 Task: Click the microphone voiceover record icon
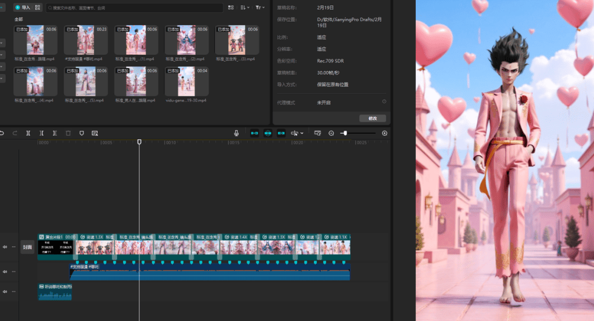(236, 133)
